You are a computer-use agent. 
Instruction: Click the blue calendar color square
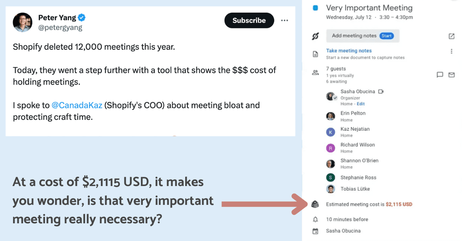(x=316, y=8)
